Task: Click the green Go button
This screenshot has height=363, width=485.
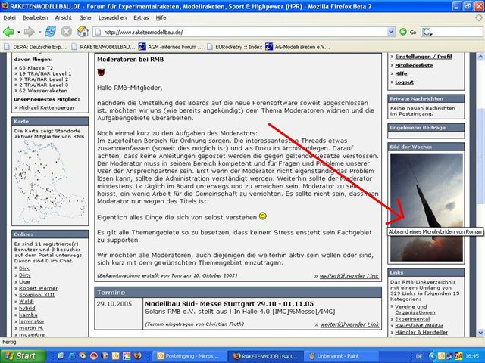Action: [x=408, y=32]
